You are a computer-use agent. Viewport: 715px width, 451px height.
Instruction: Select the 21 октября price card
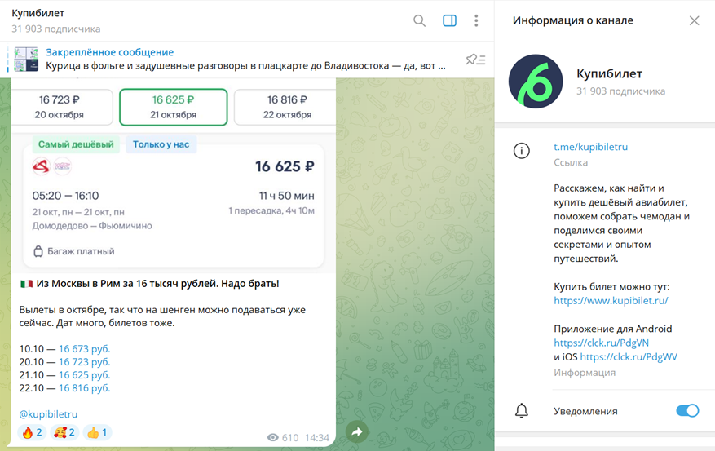(x=174, y=107)
